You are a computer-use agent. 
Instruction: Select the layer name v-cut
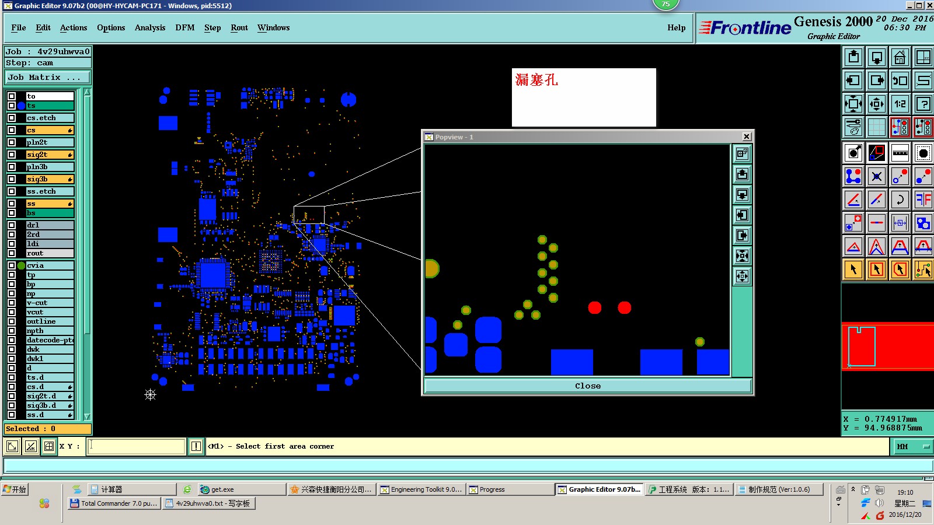click(50, 303)
